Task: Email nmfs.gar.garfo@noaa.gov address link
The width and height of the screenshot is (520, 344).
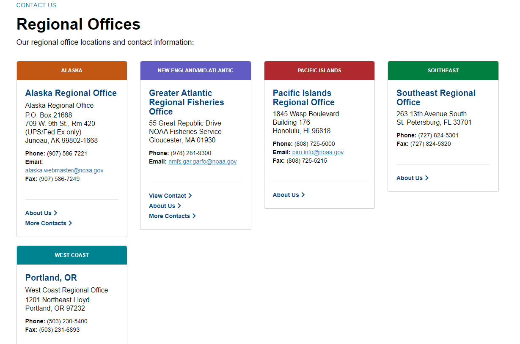Action: coord(202,161)
